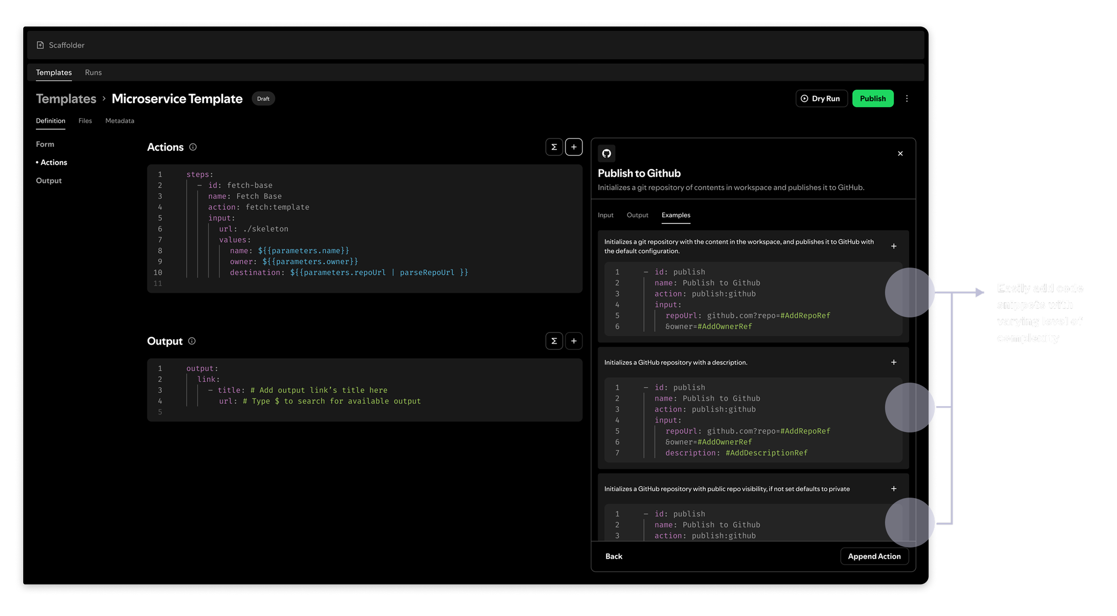Start a Dry Run

pos(821,99)
